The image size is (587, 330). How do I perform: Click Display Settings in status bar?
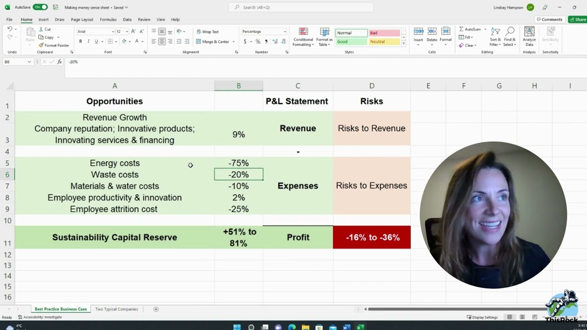click(482, 317)
